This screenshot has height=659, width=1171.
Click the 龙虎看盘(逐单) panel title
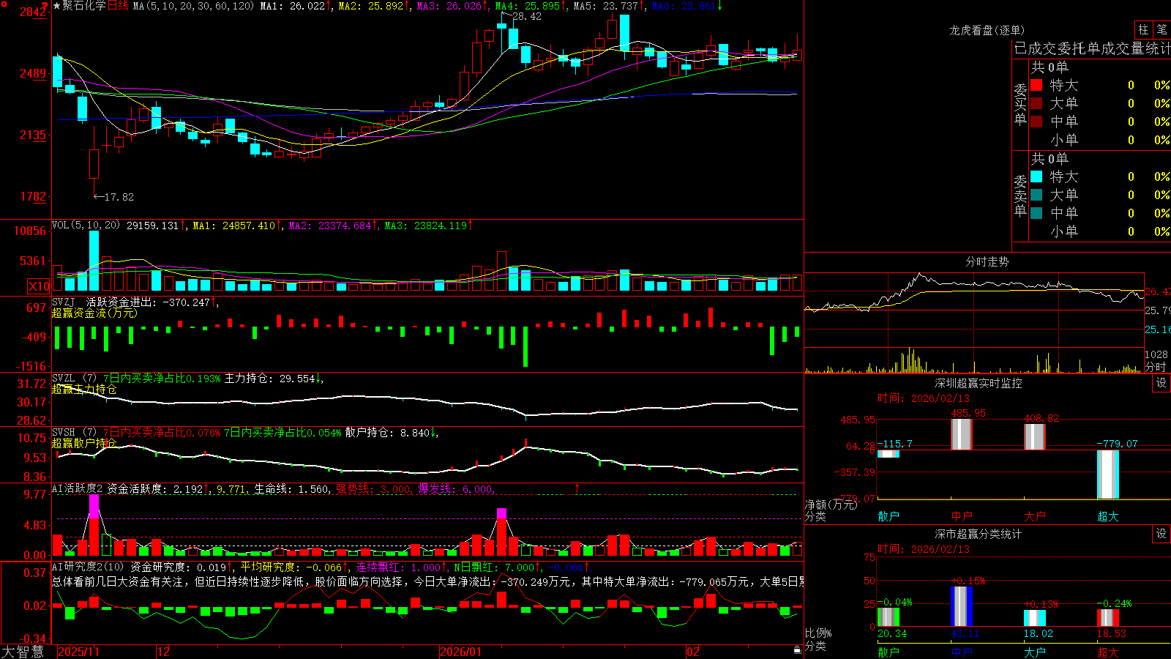(987, 30)
